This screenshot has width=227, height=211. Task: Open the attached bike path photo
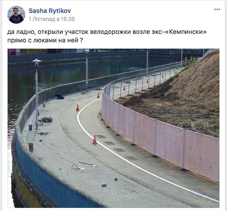tap(113, 128)
